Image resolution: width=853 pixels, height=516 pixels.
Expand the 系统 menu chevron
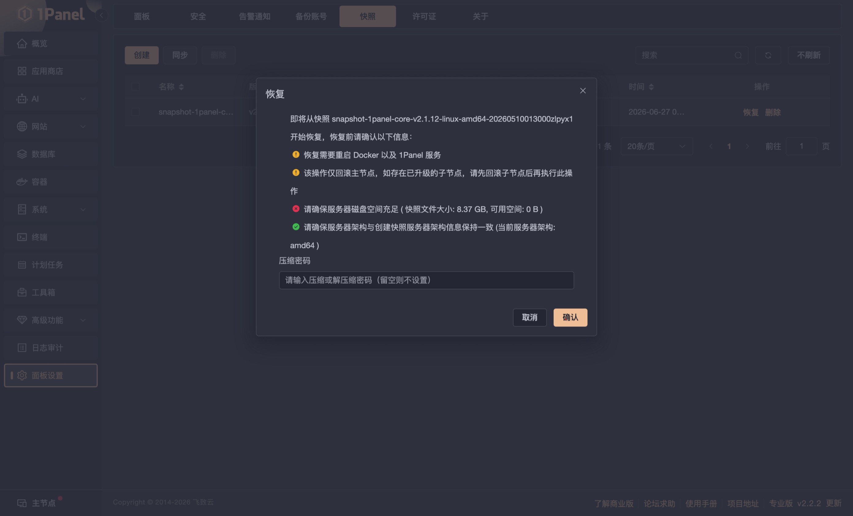83,210
